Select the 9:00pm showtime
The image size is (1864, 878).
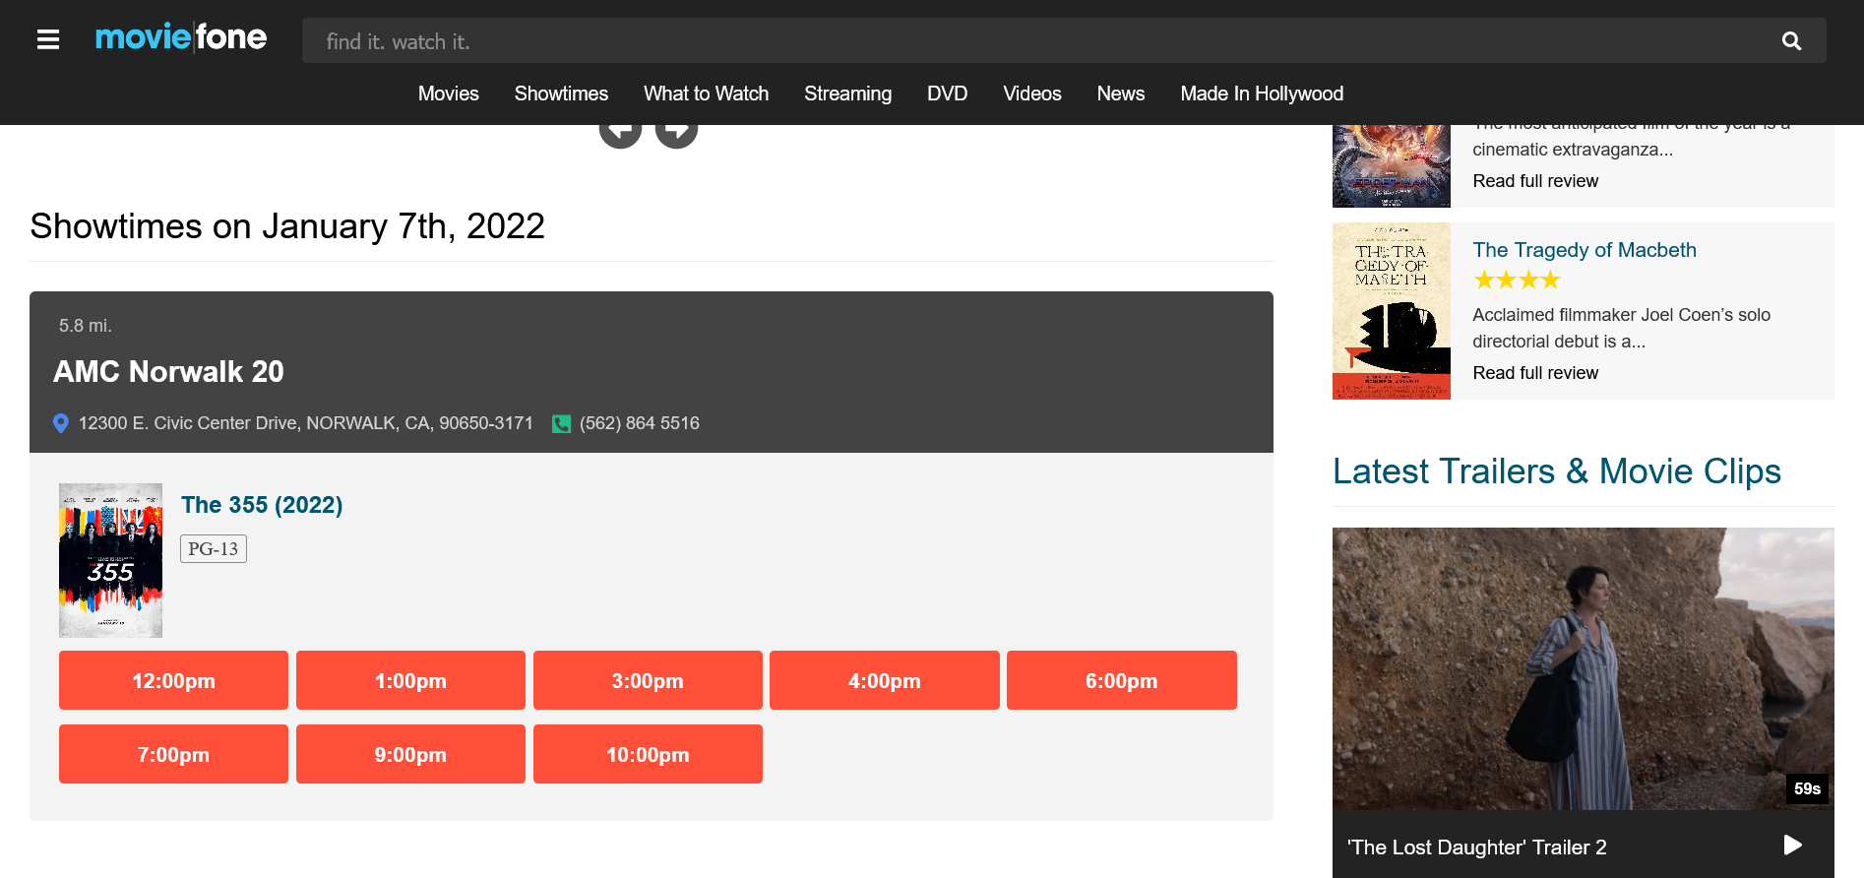pyautogui.click(x=410, y=754)
